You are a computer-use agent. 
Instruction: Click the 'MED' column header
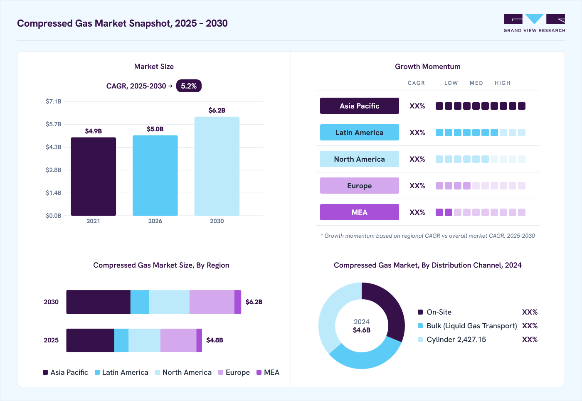pyautogui.click(x=476, y=83)
